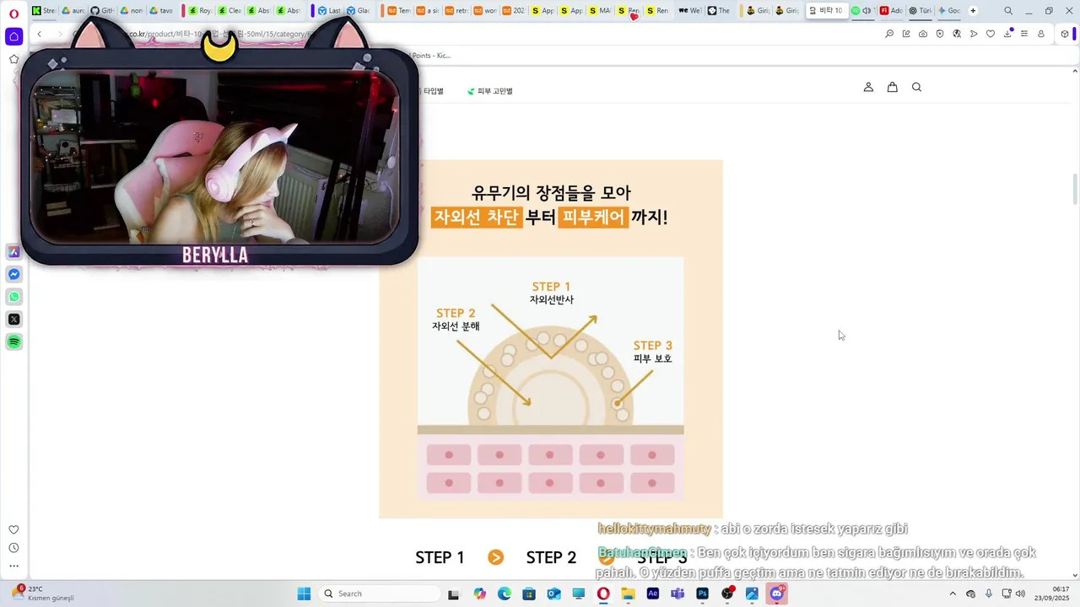Click the volume icon in system tray
1080x607 pixels.
click(x=1021, y=594)
